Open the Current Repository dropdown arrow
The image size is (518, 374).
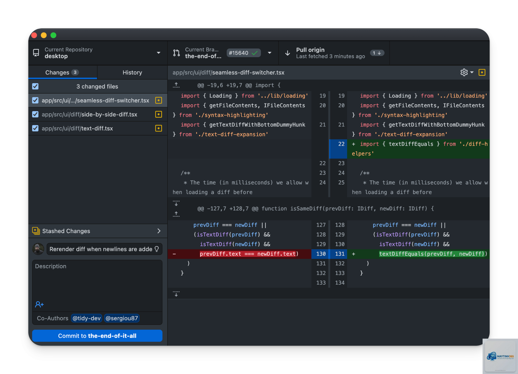point(158,53)
